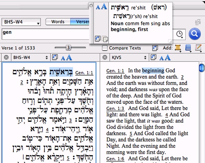This screenshot has height=163, width=205.
Task: Click the gloss beginning, first in popup
Action: tap(129, 29)
